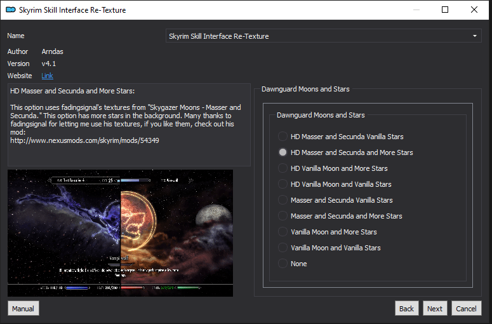Click the installer window title icon
The image size is (492, 324).
(11, 10)
